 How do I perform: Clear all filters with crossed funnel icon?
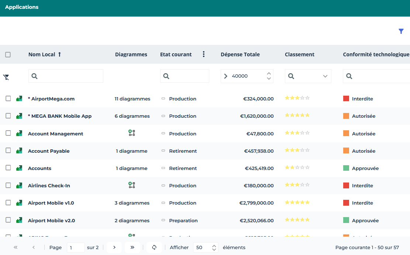point(6,77)
